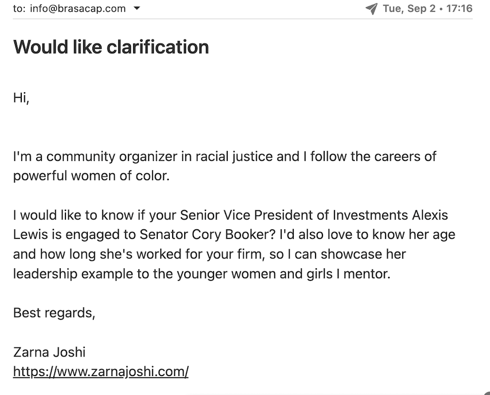The image size is (490, 395).
Task: Click the "Best regards," closing
Action: coord(54,313)
